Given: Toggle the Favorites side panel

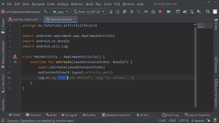Looking at the screenshot, I should tap(3, 105).
